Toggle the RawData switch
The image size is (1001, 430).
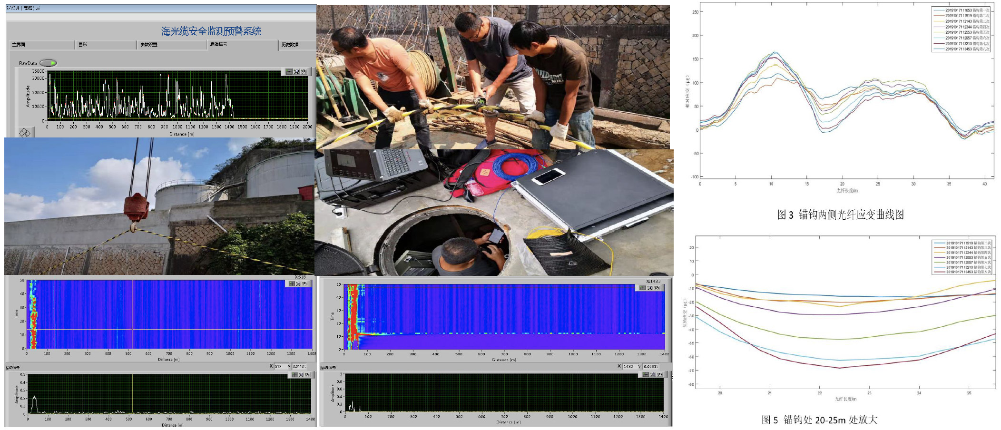(x=48, y=63)
